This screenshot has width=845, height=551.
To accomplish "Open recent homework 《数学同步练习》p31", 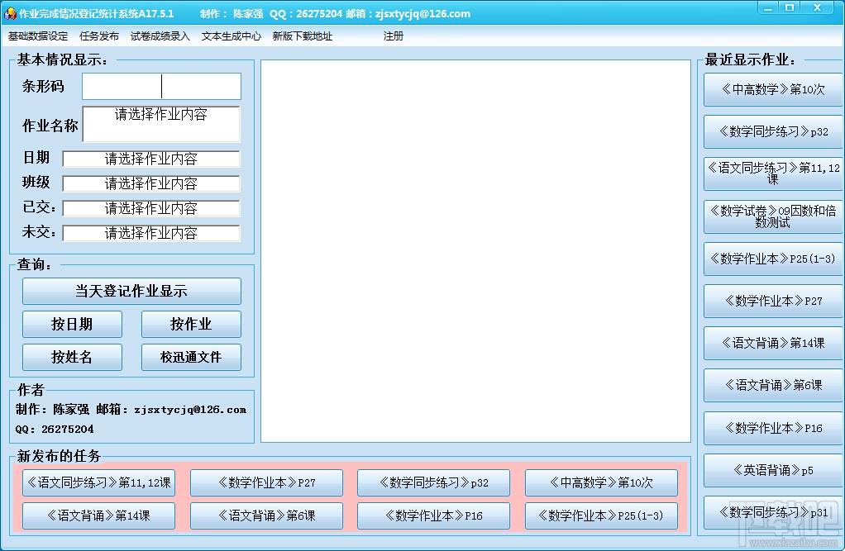I will [x=773, y=512].
